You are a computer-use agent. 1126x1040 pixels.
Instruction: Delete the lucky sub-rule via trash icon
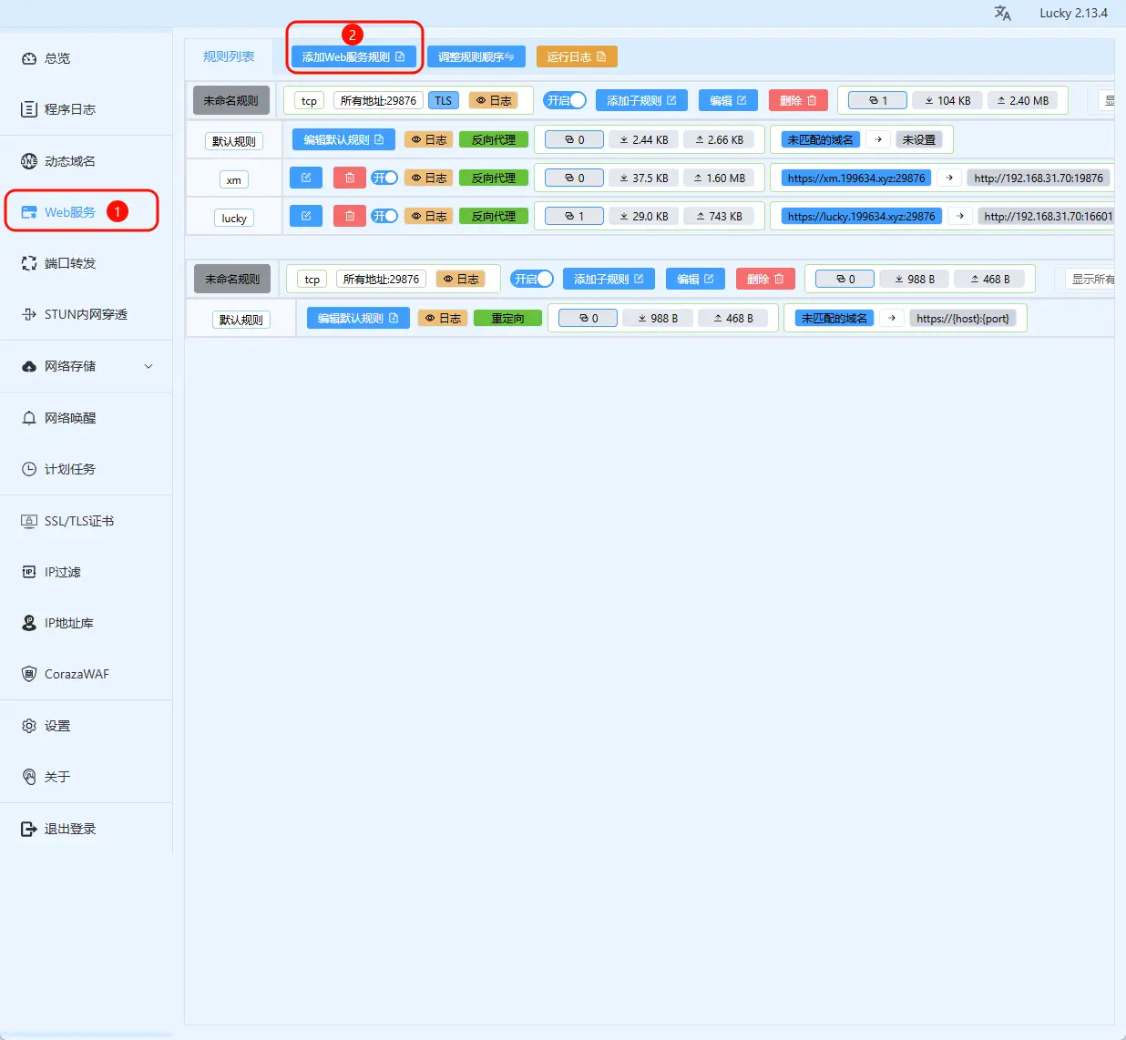pos(349,216)
